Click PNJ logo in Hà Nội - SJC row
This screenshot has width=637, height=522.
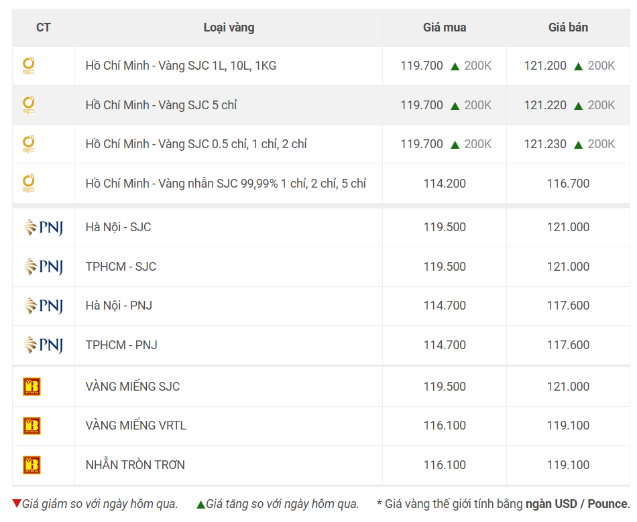44,227
